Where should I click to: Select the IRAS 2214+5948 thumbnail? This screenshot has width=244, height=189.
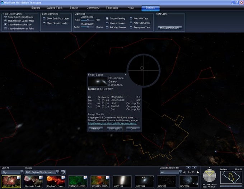click(x=11, y=182)
